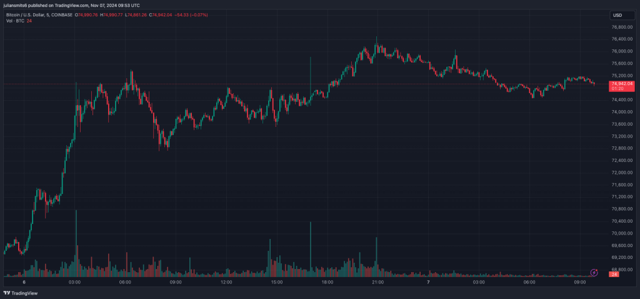Click the 76,400.00 price axis label

tap(622, 39)
